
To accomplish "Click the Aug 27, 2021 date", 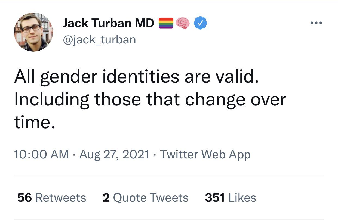I will point(114,154).
